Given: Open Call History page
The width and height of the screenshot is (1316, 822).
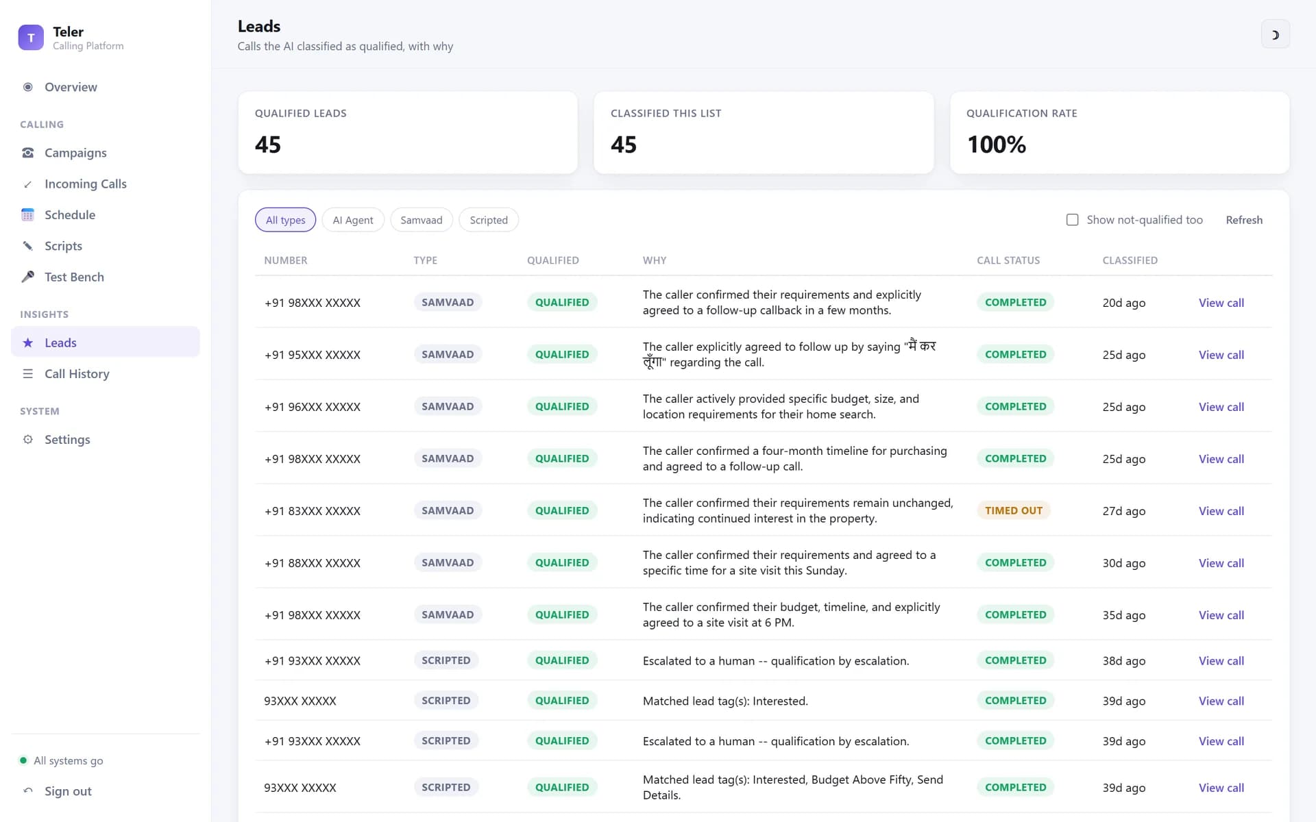Looking at the screenshot, I should [77, 374].
